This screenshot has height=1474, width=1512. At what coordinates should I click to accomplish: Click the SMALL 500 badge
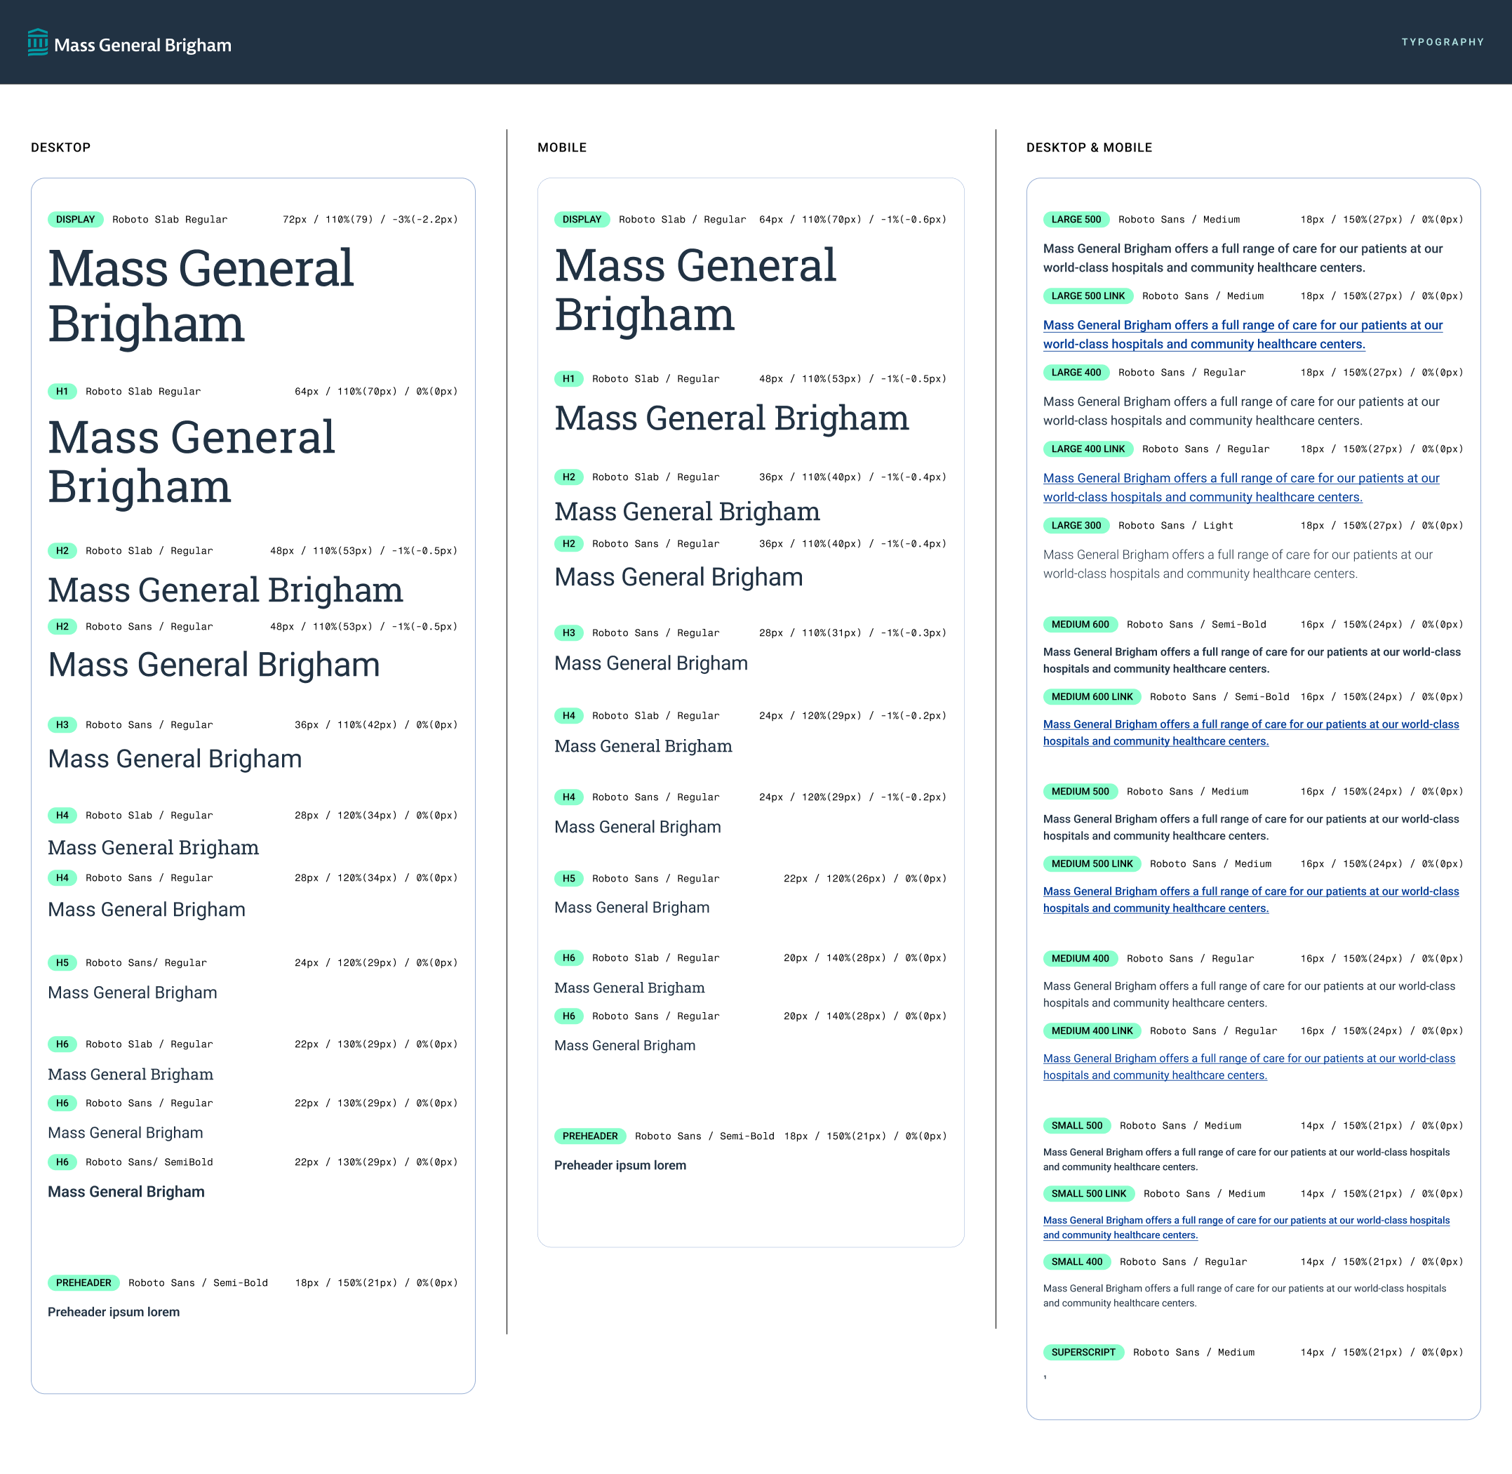[1076, 1126]
